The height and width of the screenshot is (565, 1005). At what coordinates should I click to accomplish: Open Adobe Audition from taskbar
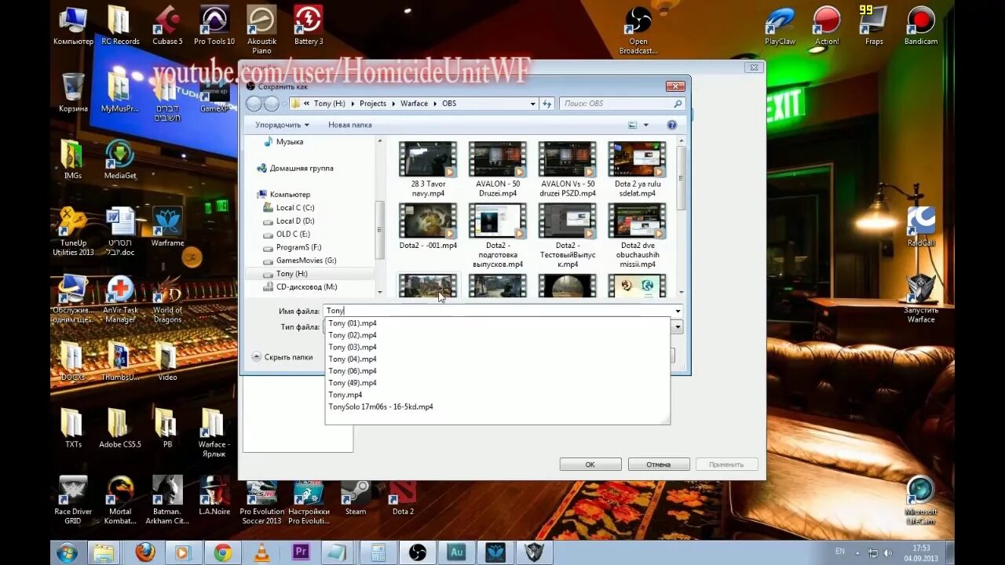(456, 552)
